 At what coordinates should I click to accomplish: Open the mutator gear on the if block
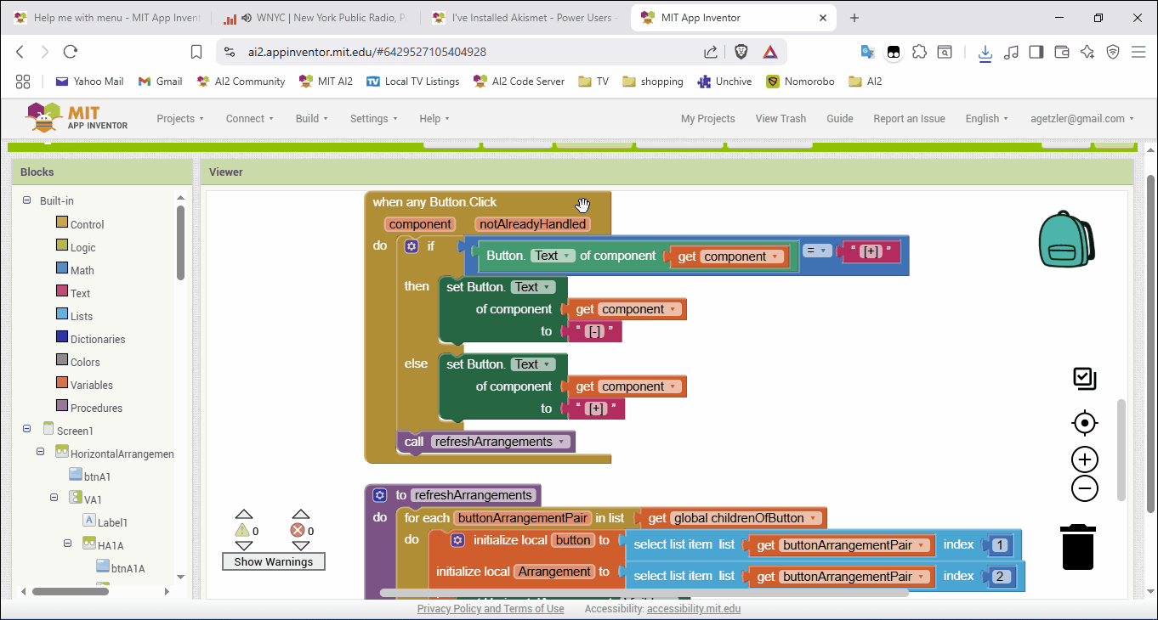(x=412, y=246)
